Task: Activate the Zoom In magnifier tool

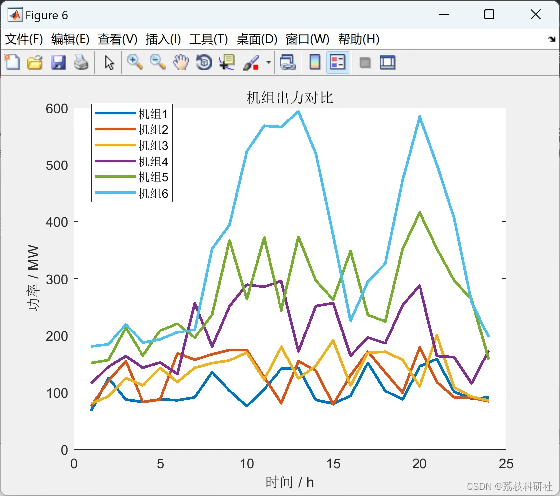Action: point(135,62)
